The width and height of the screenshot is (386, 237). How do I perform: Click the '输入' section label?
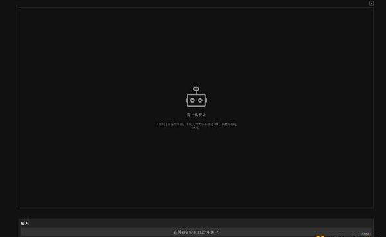[24, 224]
